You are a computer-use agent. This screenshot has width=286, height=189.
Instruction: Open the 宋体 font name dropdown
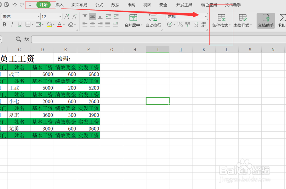tap(39, 17)
